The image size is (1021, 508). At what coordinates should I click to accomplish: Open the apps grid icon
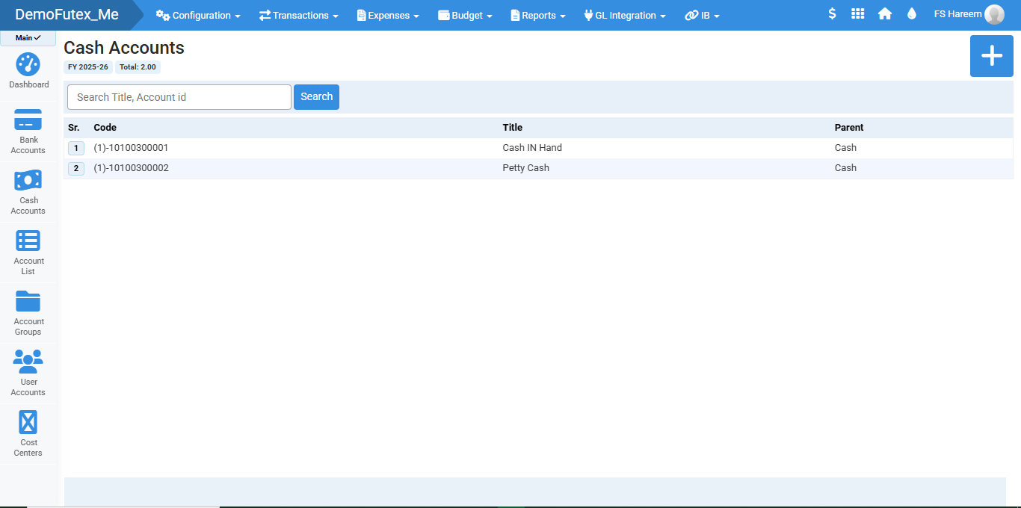click(x=858, y=14)
